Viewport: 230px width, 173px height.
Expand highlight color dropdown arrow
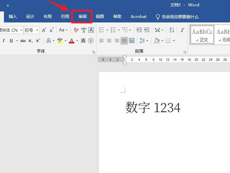(x=66, y=41)
